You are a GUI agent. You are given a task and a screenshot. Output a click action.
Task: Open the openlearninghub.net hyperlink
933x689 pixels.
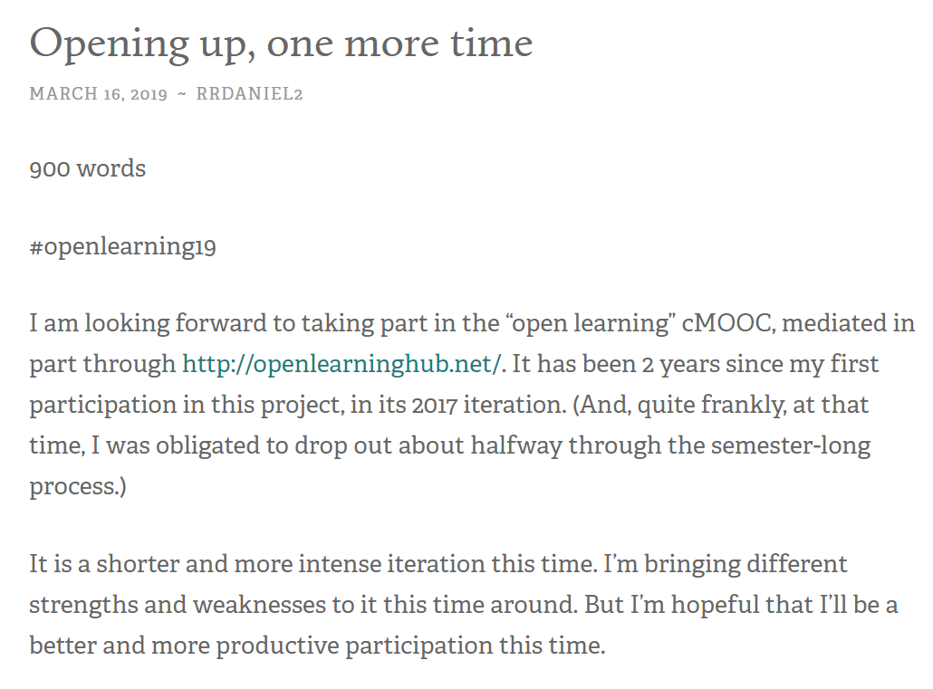[x=342, y=364]
